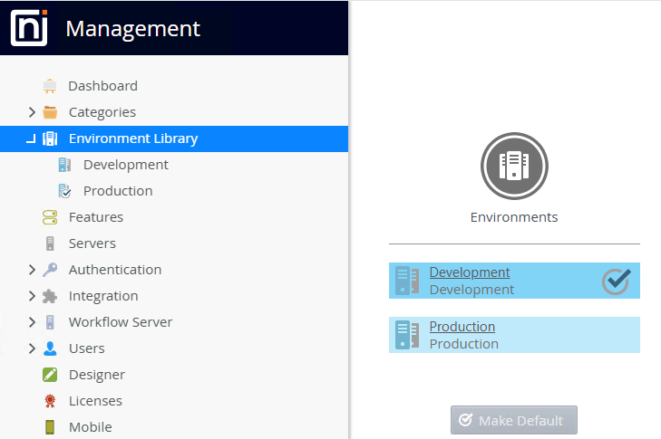
Task: Open the Development environment link
Action: pyautogui.click(x=469, y=272)
